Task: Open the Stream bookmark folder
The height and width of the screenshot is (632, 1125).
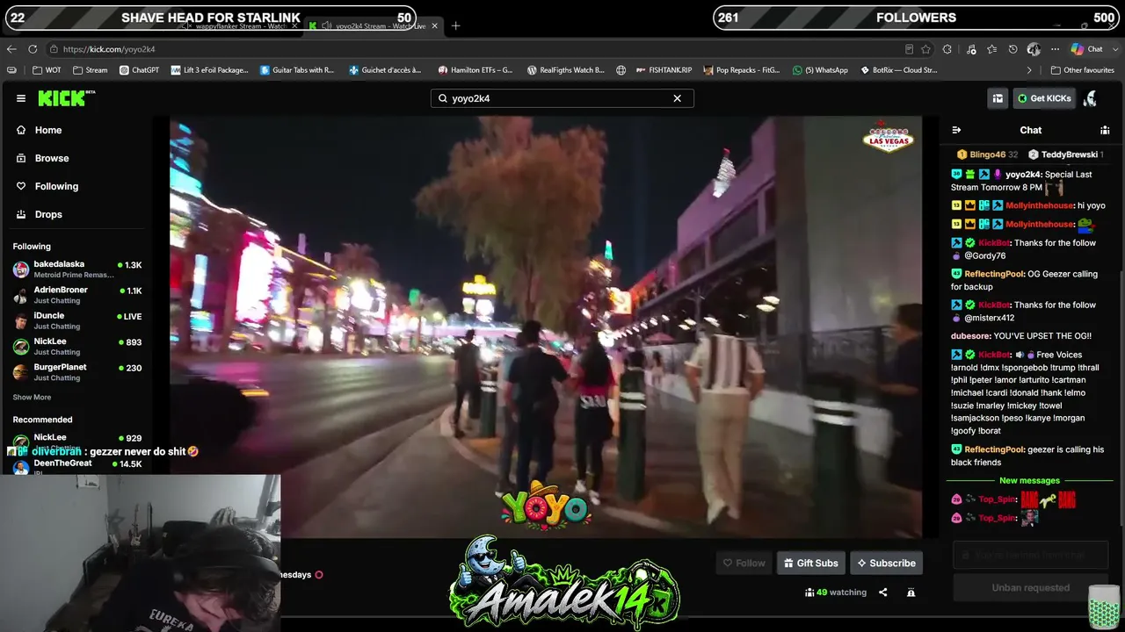Action: click(91, 70)
